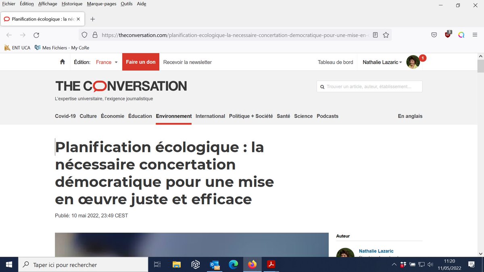The width and height of the screenshot is (484, 272).
Task: Open the cube app on the taskbar
Action: click(x=196, y=264)
